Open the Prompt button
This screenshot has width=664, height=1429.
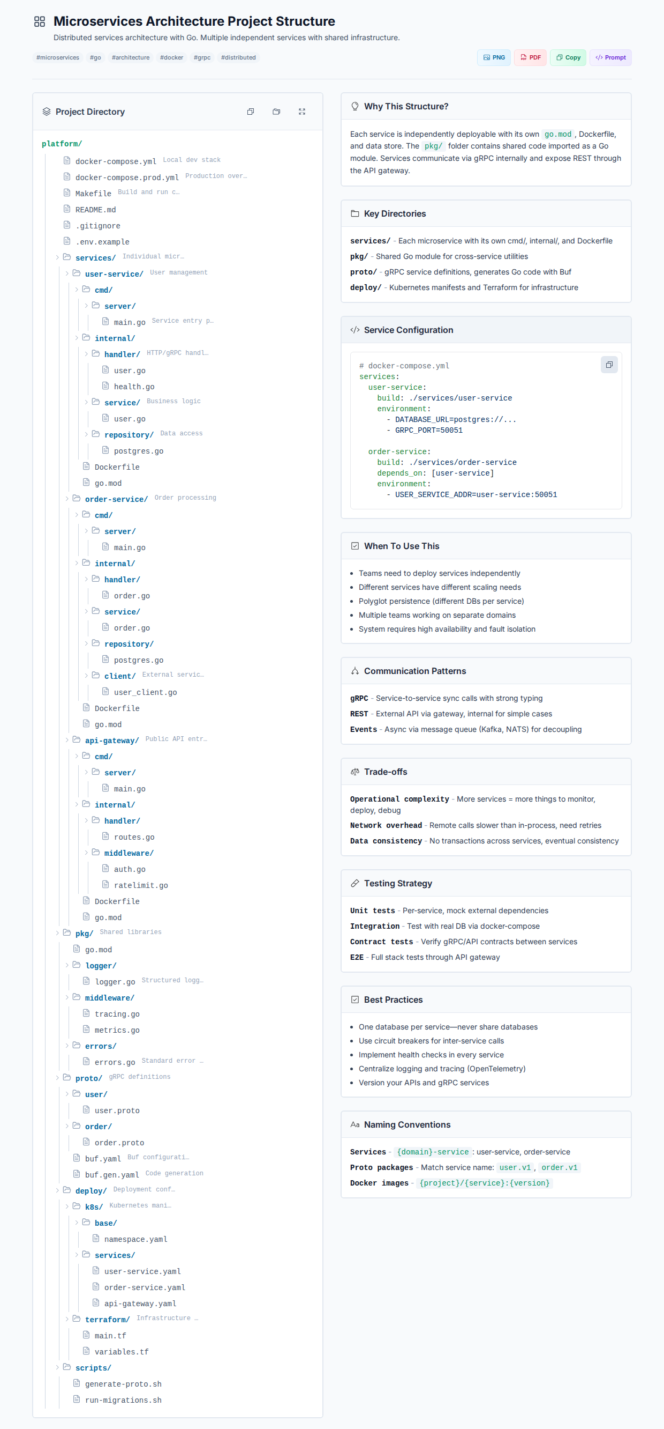[x=610, y=58]
